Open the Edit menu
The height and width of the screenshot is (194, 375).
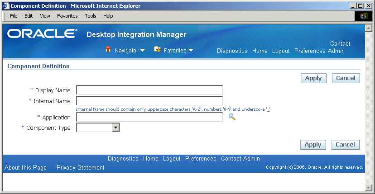pos(29,16)
